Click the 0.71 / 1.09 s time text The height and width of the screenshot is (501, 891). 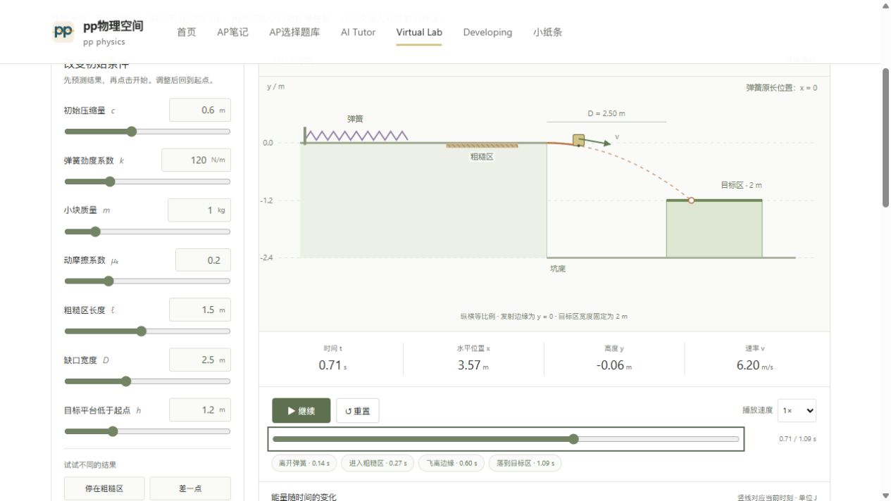[x=797, y=439]
